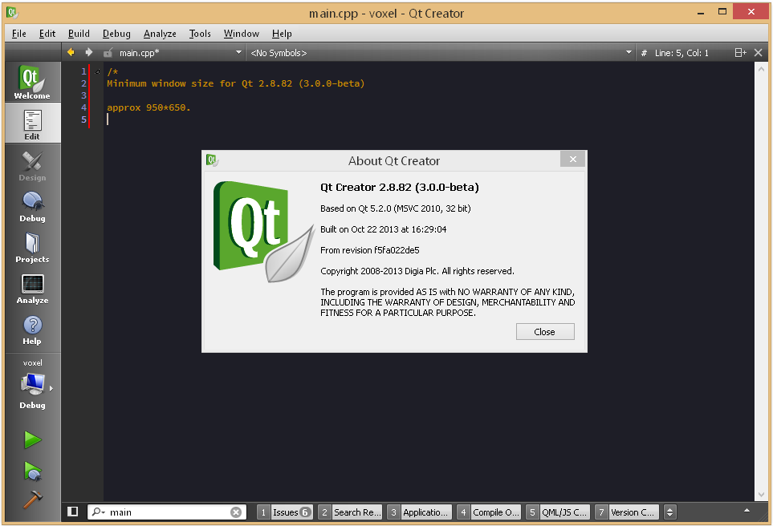Click the Copyright 2008-2013 Digia text
The width and height of the screenshot is (773, 526).
pyautogui.click(x=417, y=271)
